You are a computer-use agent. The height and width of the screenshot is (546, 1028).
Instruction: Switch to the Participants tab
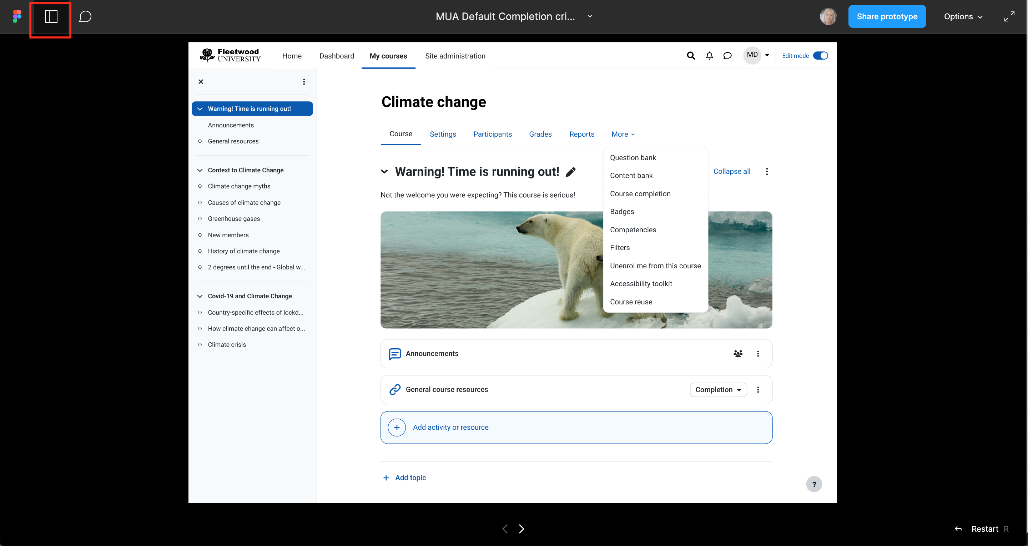[493, 134]
